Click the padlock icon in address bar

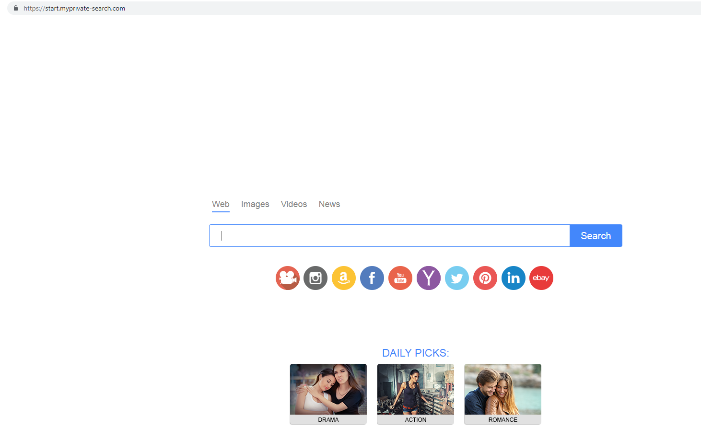(x=16, y=8)
